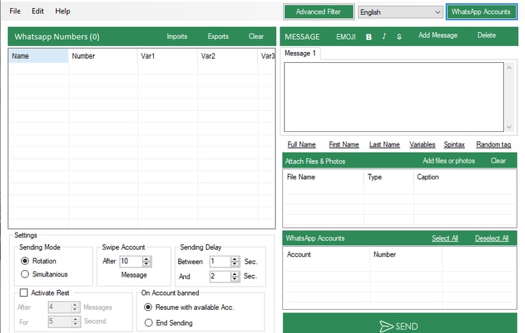Click inside the message text area
This screenshot has height=333, width=525.
(x=394, y=97)
